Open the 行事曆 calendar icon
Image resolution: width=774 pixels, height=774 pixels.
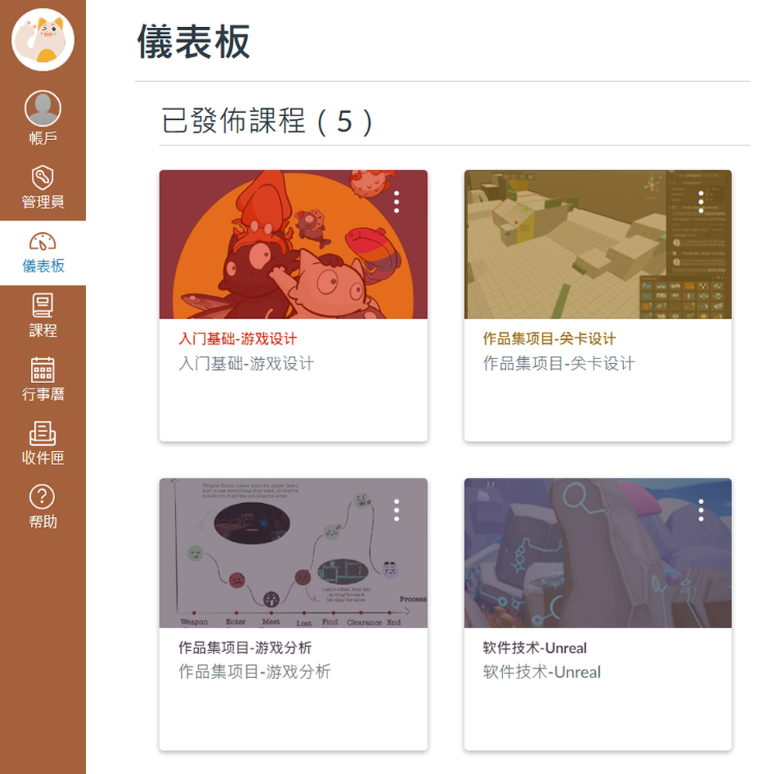pos(43,370)
